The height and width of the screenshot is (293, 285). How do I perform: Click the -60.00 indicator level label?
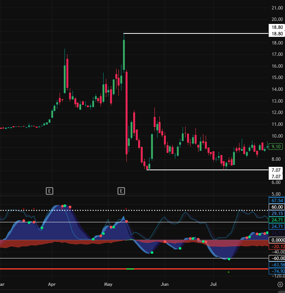(x=277, y=258)
